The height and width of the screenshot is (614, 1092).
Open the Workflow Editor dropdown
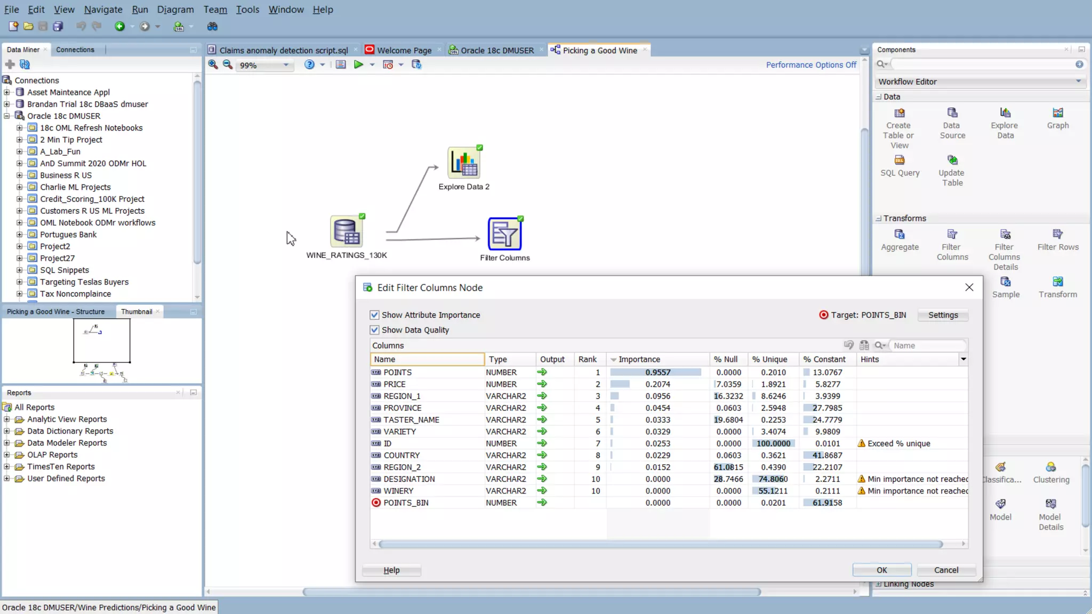(1078, 82)
